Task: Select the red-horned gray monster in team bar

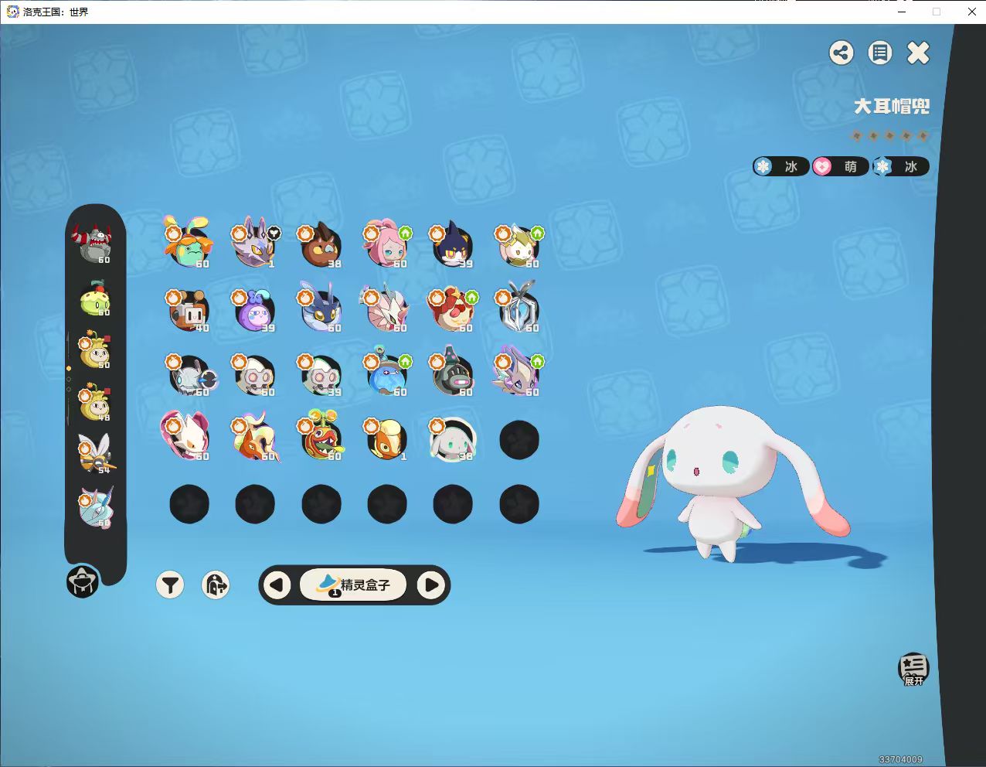Action: (x=94, y=244)
